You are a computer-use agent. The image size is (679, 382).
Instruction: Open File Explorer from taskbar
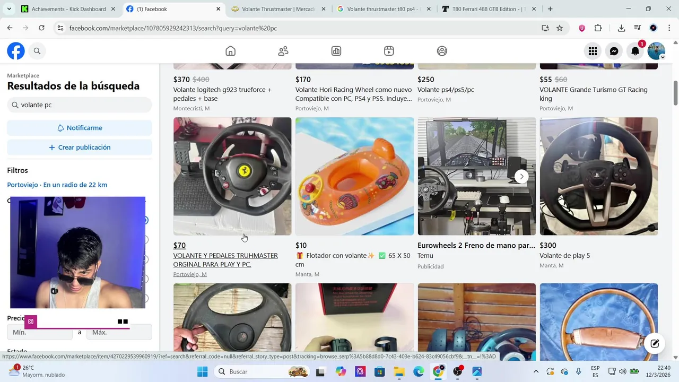click(398, 371)
